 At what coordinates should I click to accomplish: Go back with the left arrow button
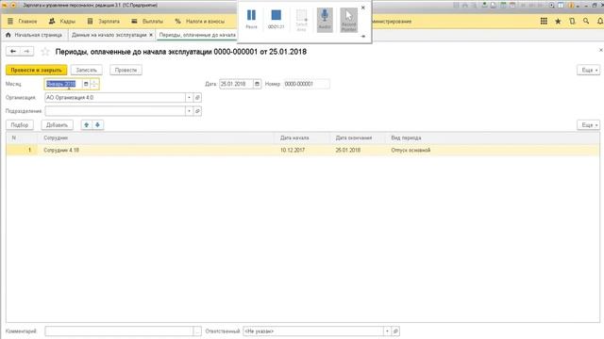[x=13, y=51]
